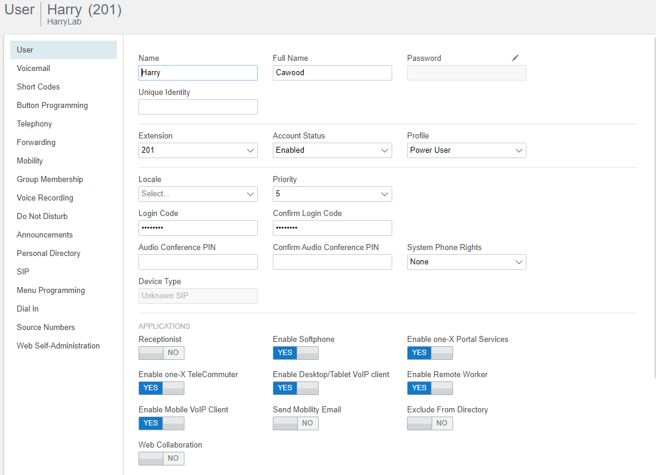Open the Priority dropdown
Screen dimensions: 656x475
[x=332, y=193]
